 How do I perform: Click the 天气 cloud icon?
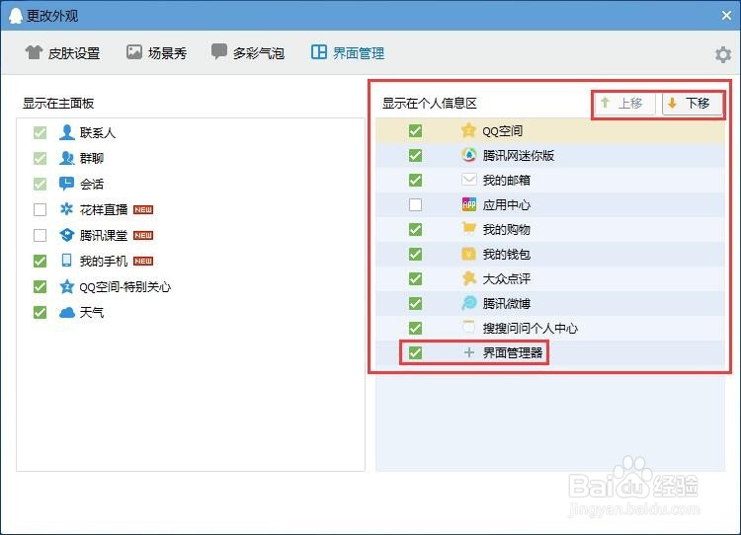[66, 312]
